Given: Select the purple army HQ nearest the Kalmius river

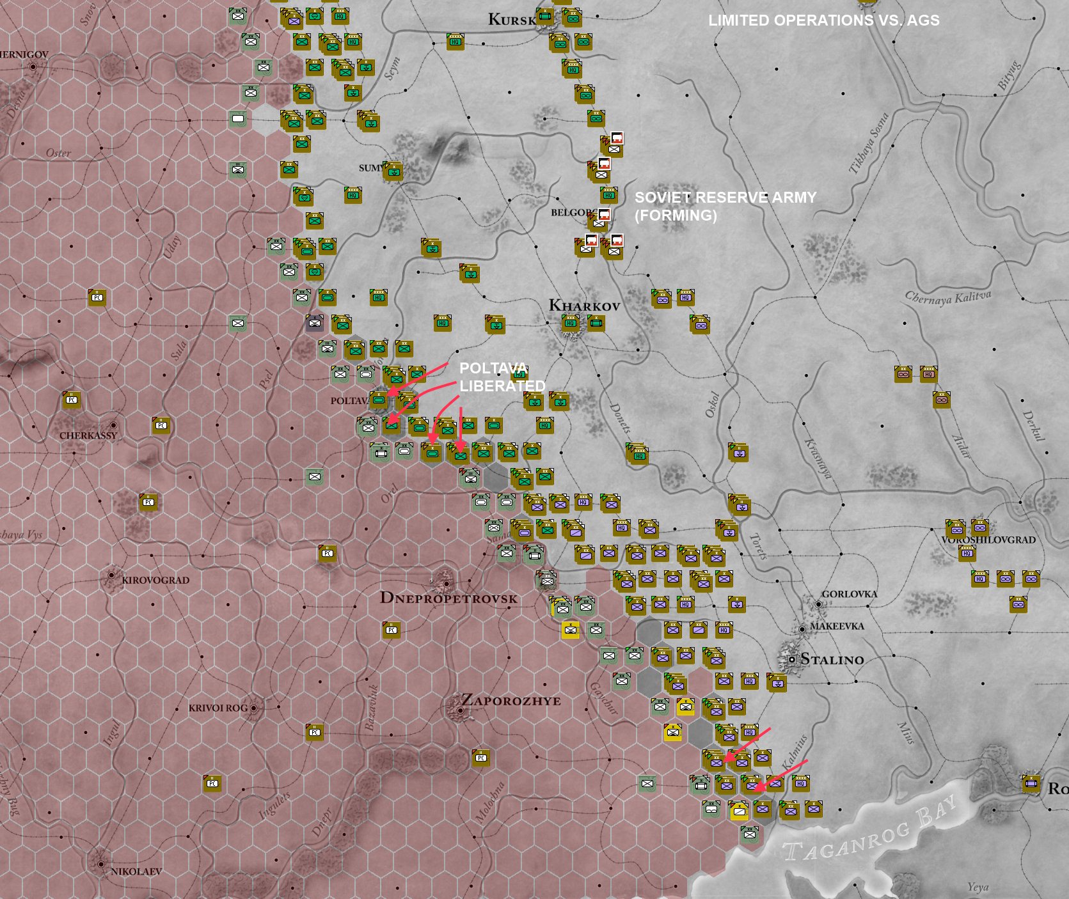Looking at the screenshot, I should click(x=800, y=783).
